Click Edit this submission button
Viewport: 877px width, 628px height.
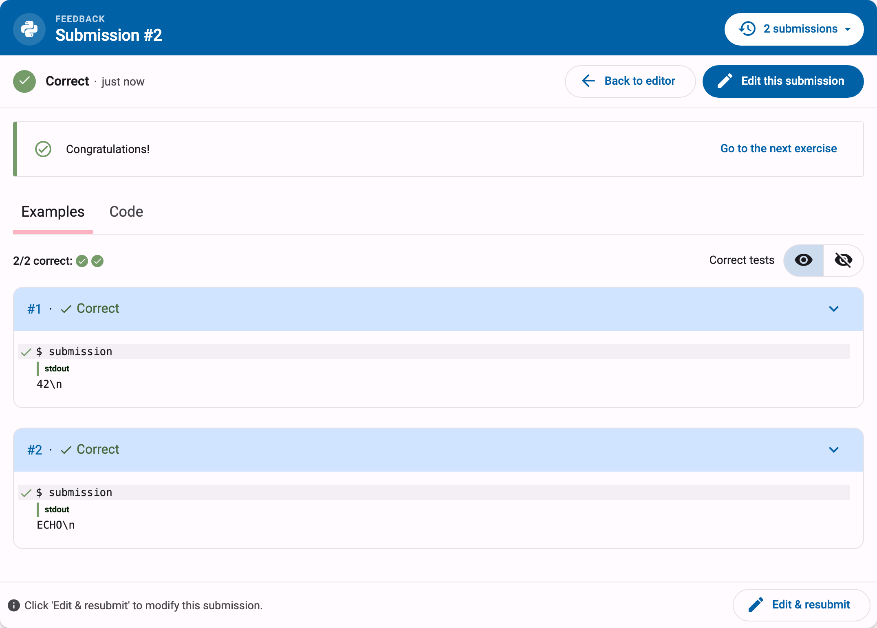[783, 81]
